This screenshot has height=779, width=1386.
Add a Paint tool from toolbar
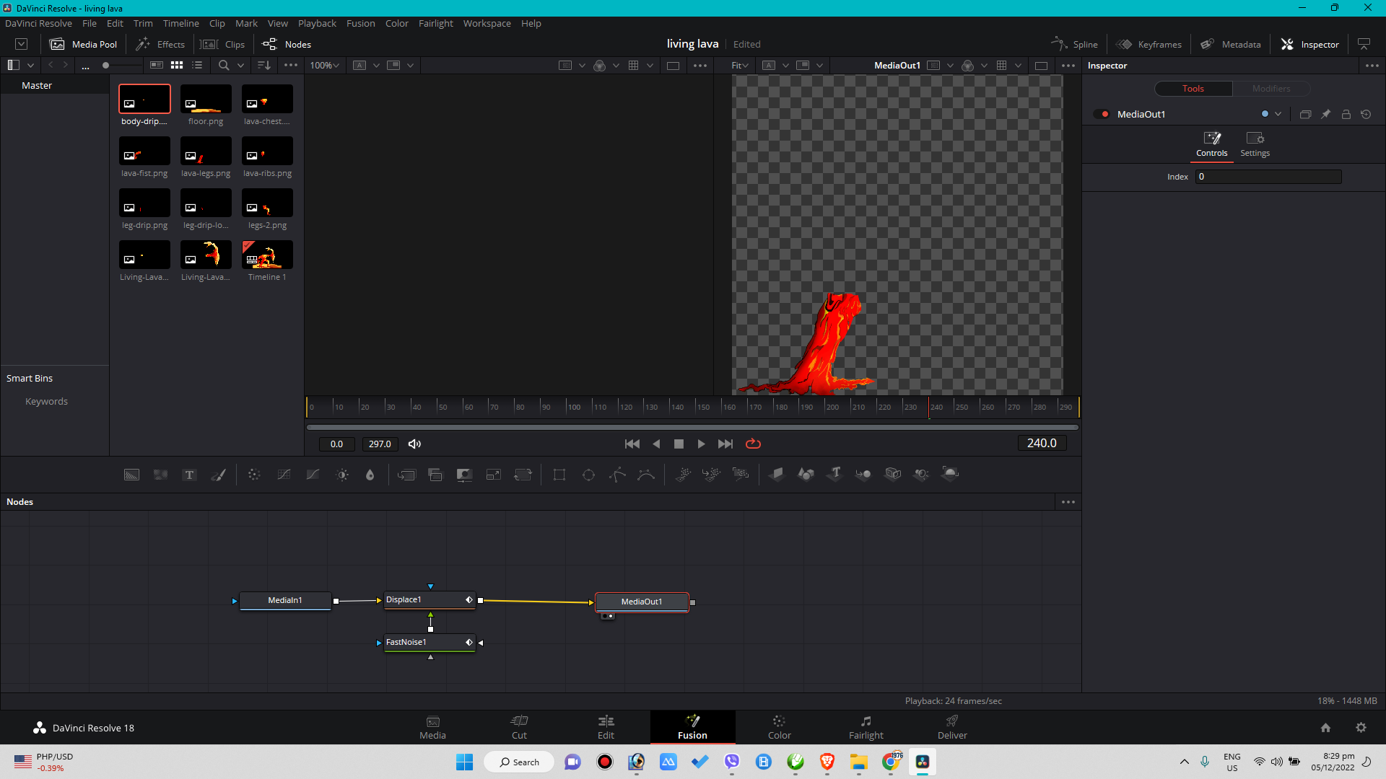(x=218, y=475)
